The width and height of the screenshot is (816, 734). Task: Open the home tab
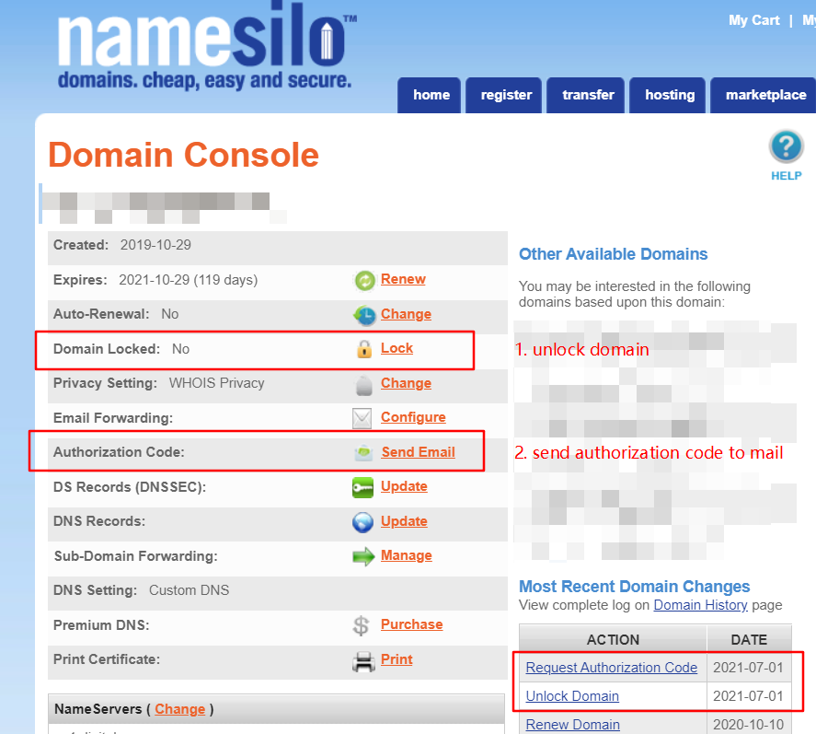431,95
